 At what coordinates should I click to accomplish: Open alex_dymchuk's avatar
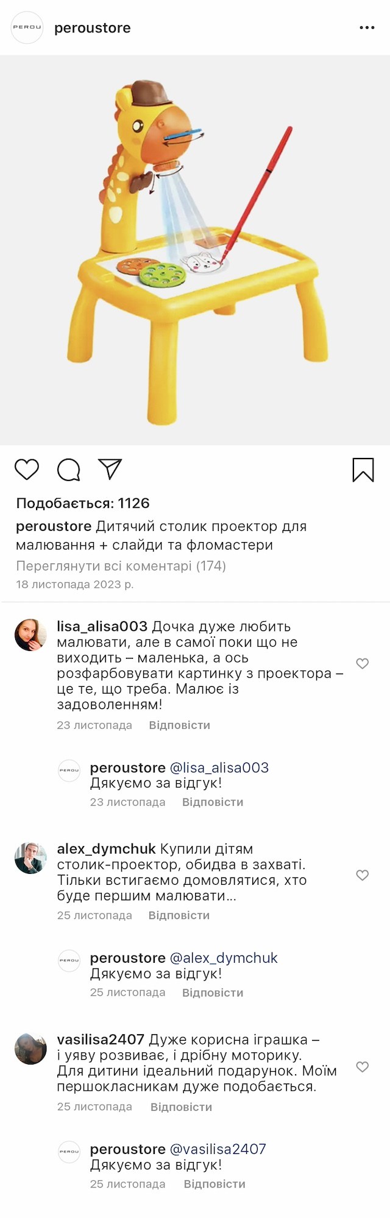tap(30, 857)
